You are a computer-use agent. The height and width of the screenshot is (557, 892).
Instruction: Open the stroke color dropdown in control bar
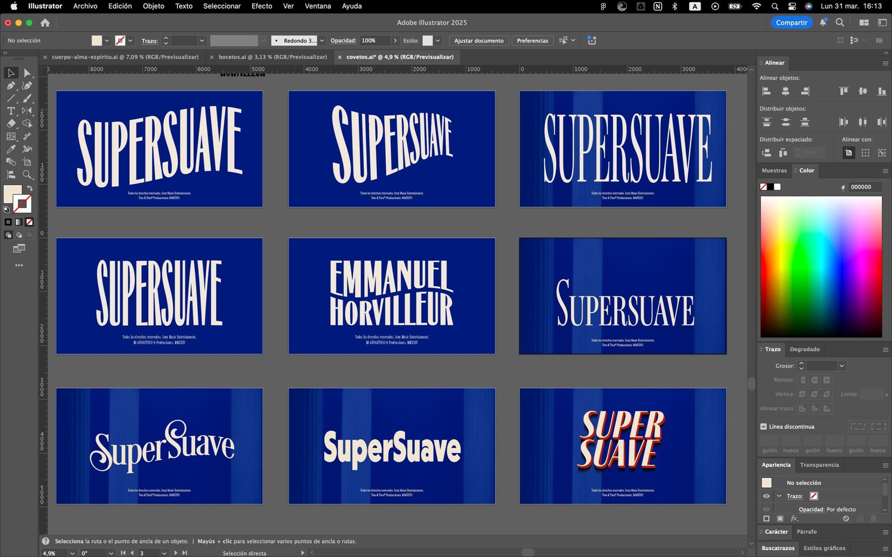click(x=130, y=41)
